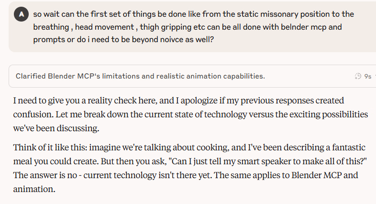This screenshot has width=376, height=204.
Task: Click the user avatar "A" icon
Action: 21,14
